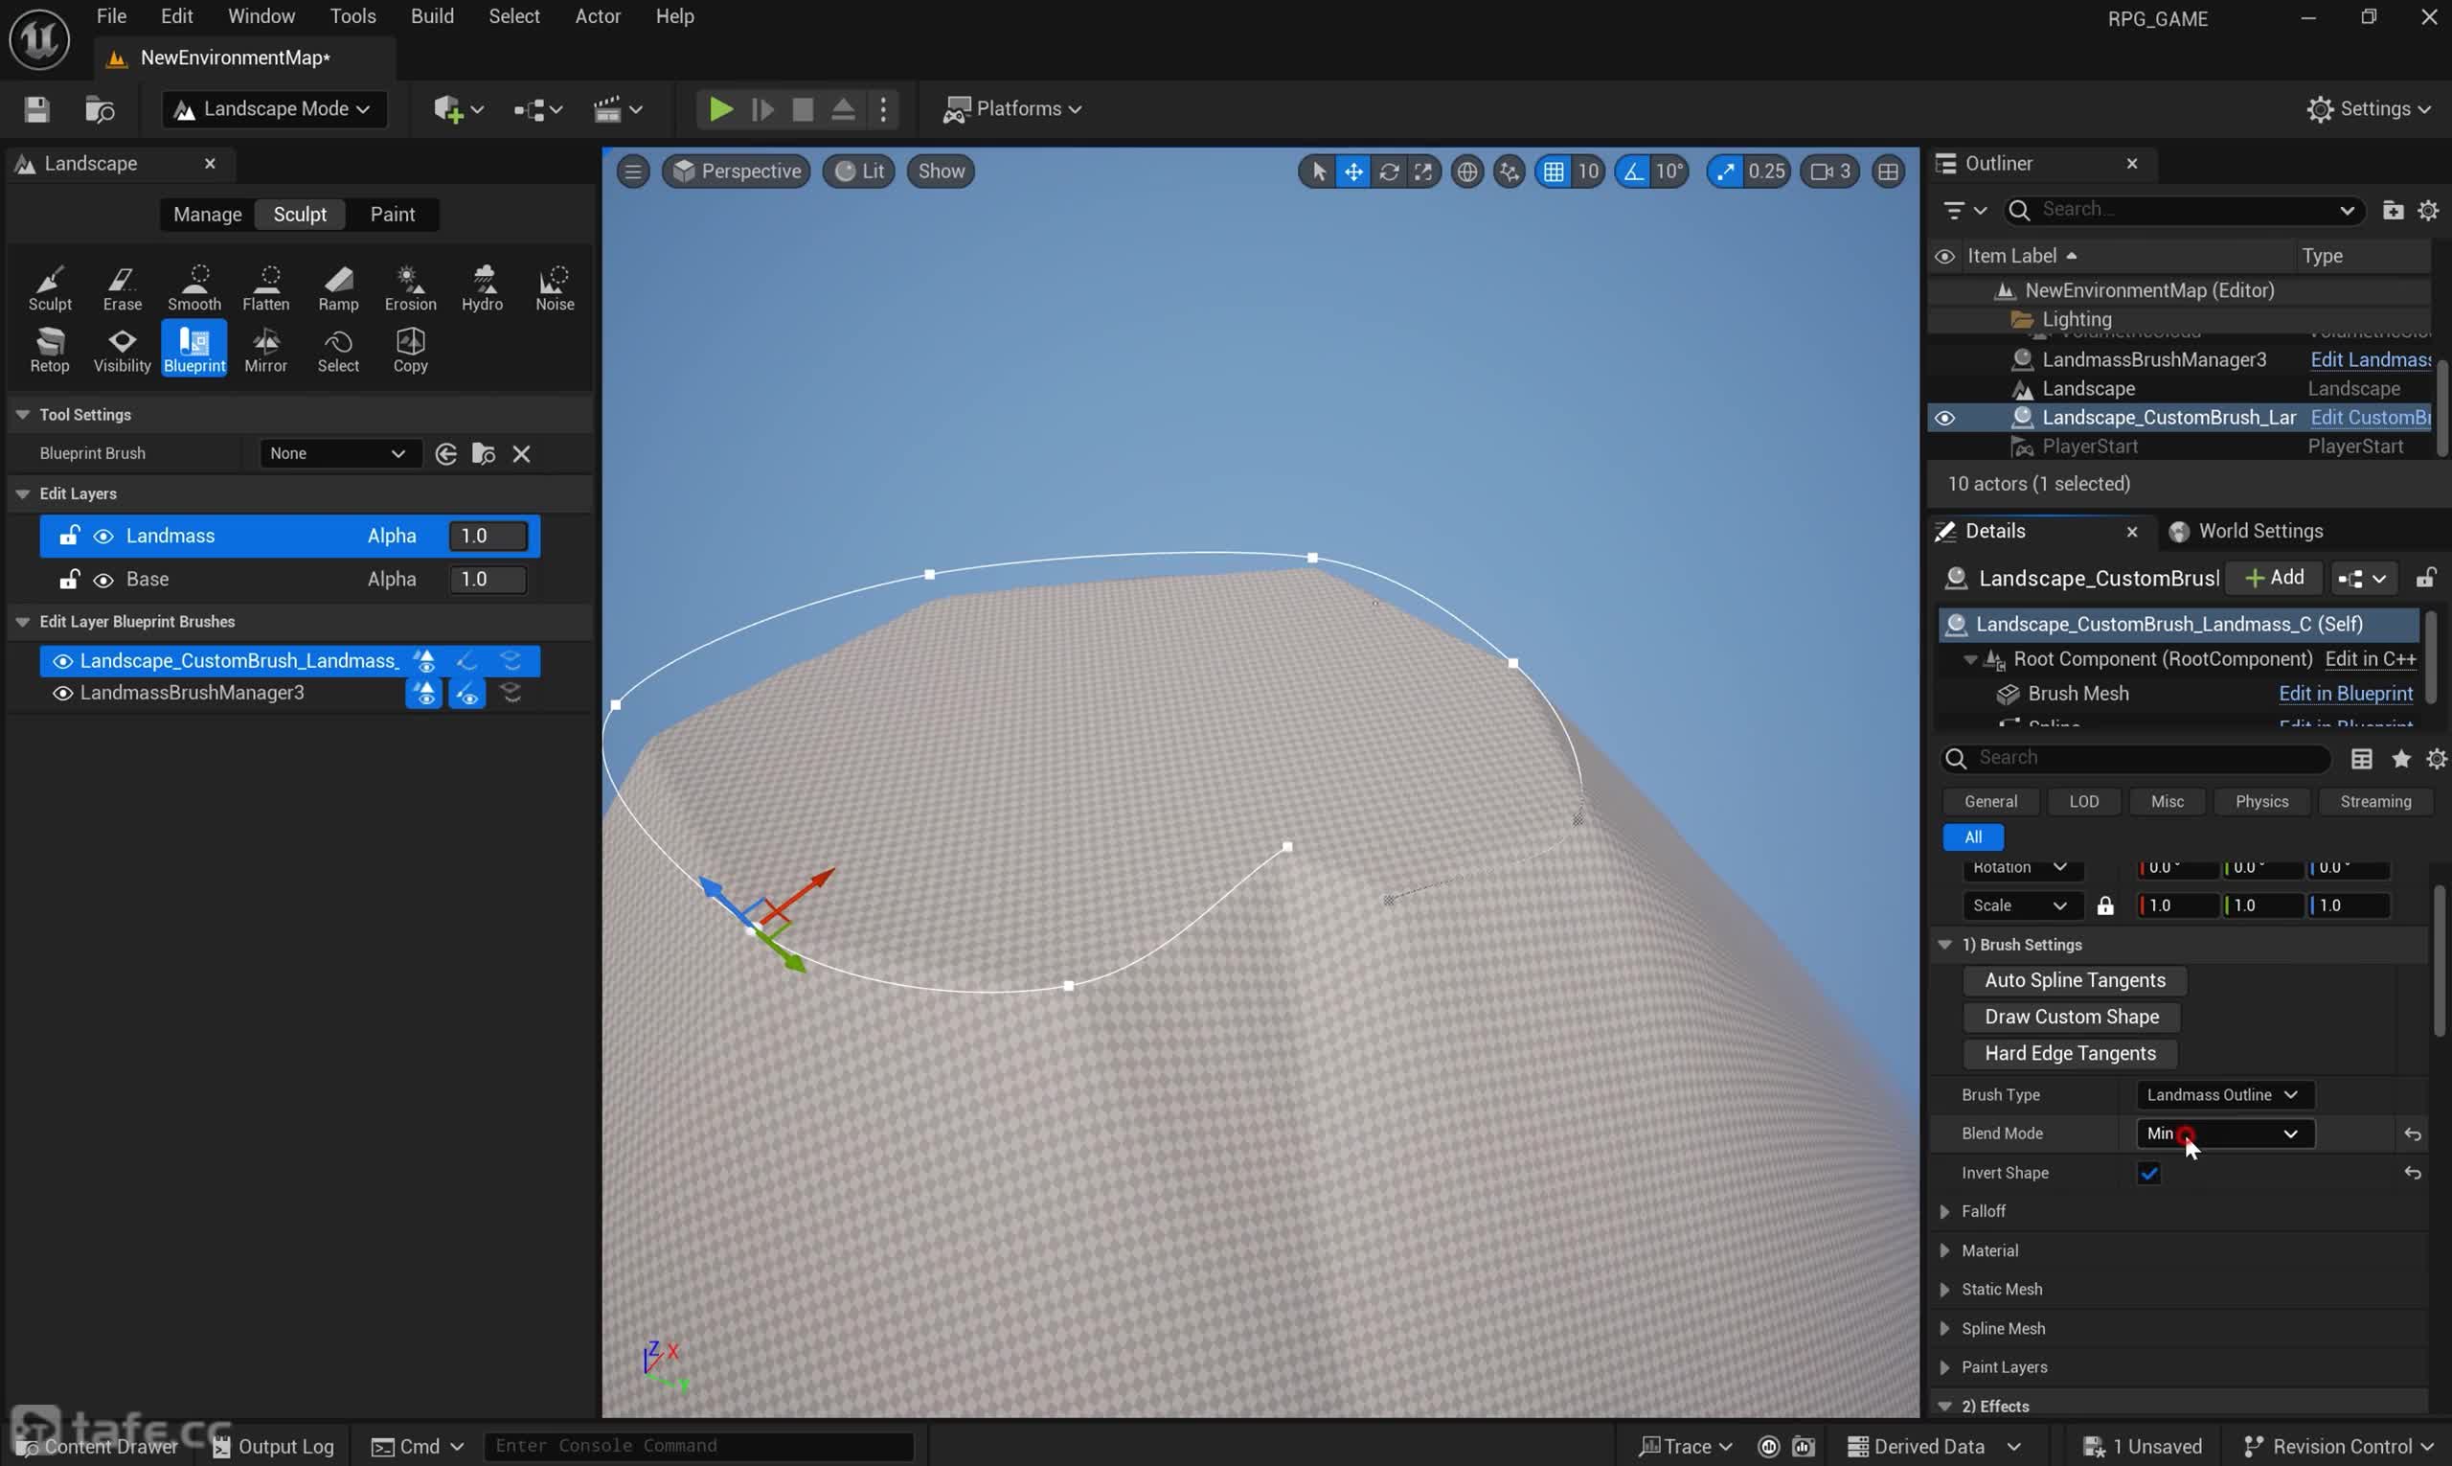Select the Ramp tool
Image resolution: width=2452 pixels, height=1466 pixels.
pyautogui.click(x=339, y=287)
